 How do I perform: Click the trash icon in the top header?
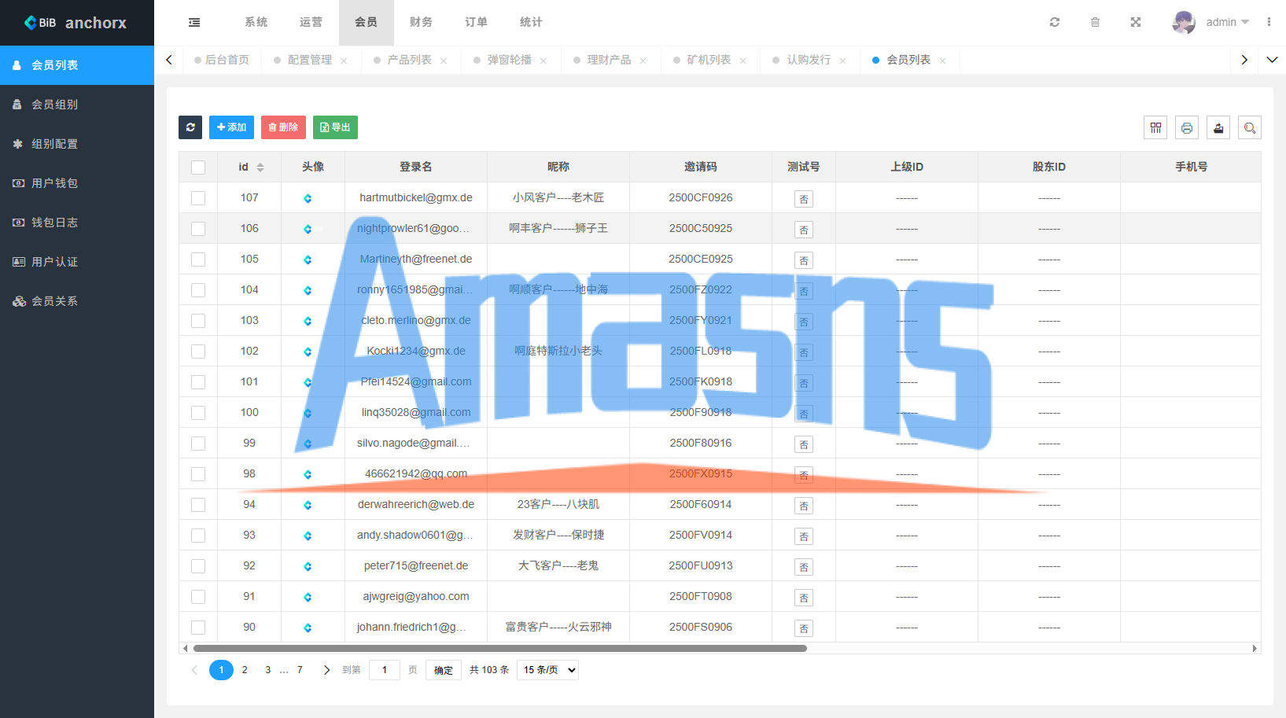coord(1095,22)
